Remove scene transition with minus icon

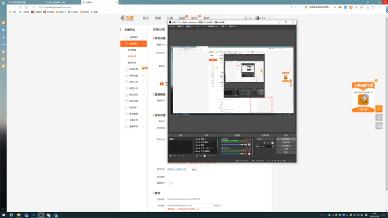coord(269,143)
